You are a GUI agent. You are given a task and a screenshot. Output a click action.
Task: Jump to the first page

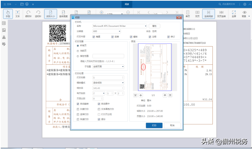click(139, 12)
